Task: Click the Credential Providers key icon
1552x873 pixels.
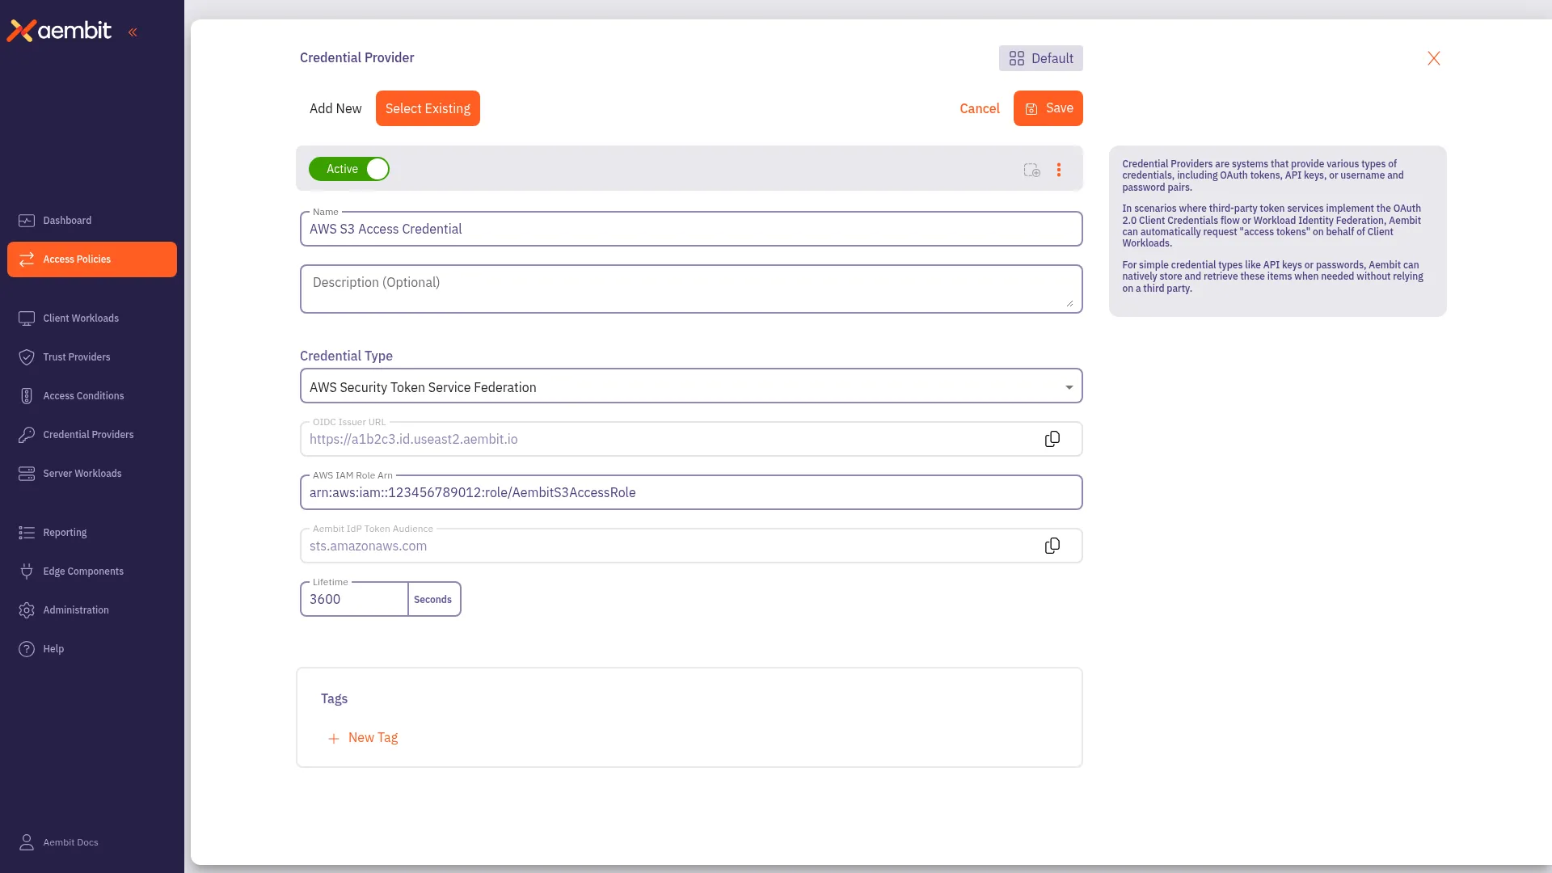Action: 27,435
